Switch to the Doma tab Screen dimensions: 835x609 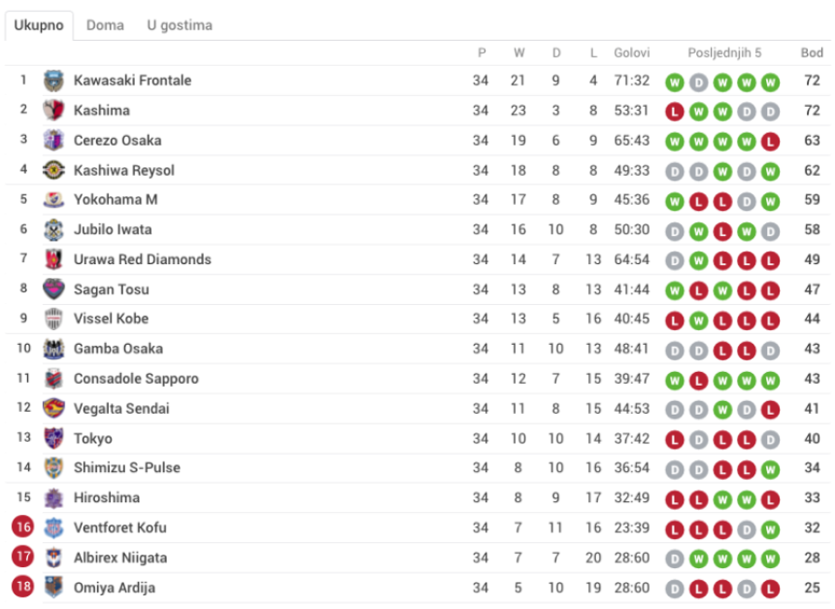pos(105,25)
